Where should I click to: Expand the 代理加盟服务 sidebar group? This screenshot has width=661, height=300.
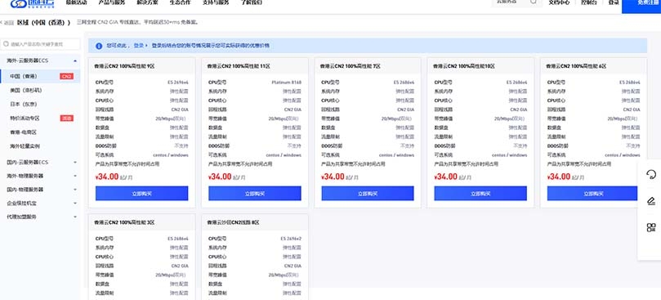coord(41,217)
